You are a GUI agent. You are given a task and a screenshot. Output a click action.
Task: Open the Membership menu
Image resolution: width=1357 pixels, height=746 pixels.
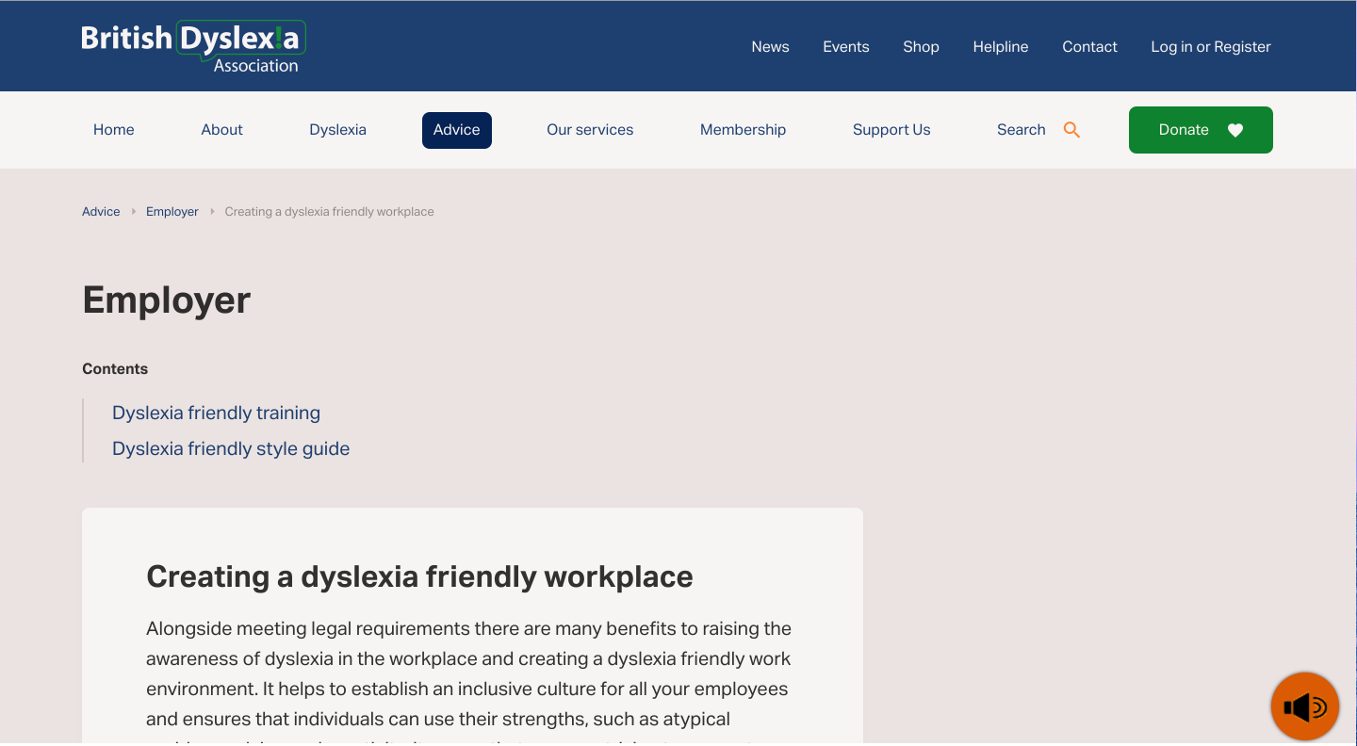743,129
